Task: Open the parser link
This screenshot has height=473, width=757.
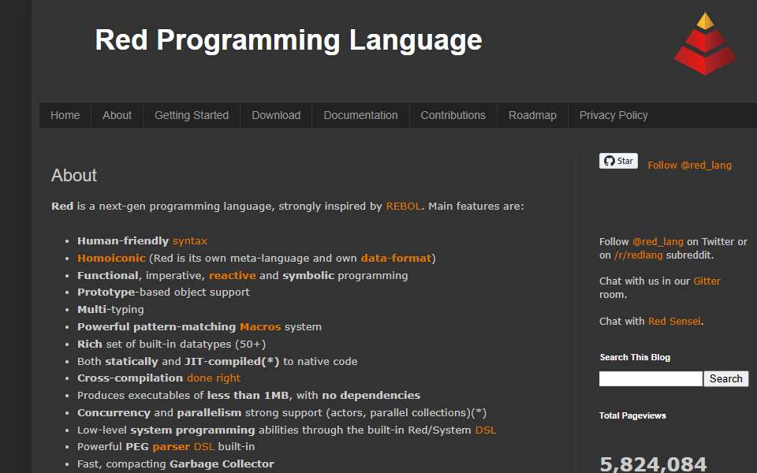Action: (x=171, y=446)
